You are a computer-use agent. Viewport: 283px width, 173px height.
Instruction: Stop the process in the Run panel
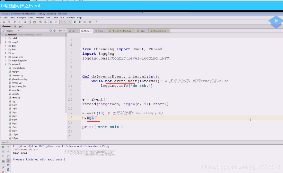click(x=3, y=151)
